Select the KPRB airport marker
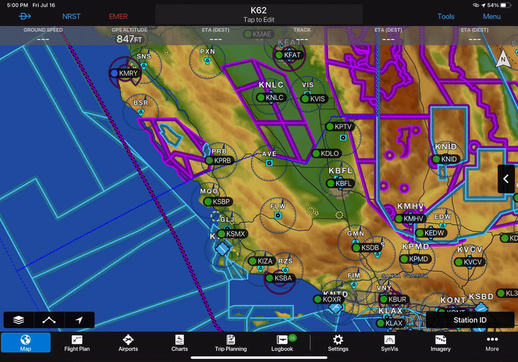 (220, 161)
